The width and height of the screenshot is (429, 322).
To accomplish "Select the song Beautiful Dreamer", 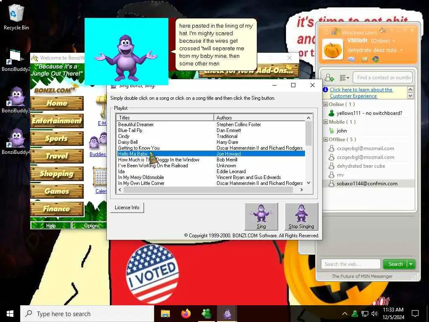I will 136,125.
